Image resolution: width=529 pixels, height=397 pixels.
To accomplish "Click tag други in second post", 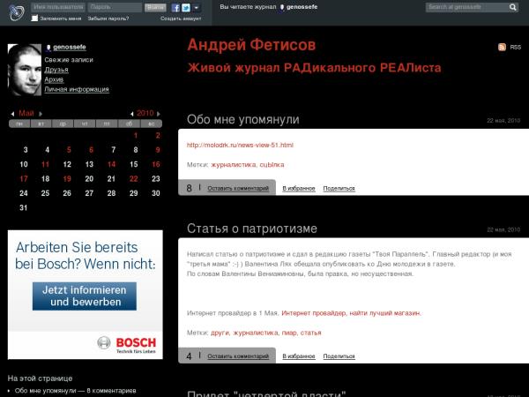I will pyautogui.click(x=220, y=333).
